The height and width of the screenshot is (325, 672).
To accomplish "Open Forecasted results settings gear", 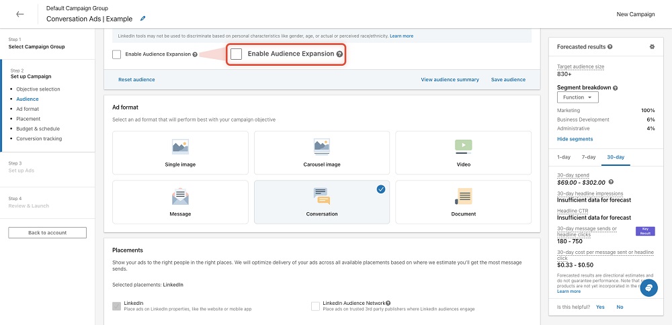I will 652,47.
